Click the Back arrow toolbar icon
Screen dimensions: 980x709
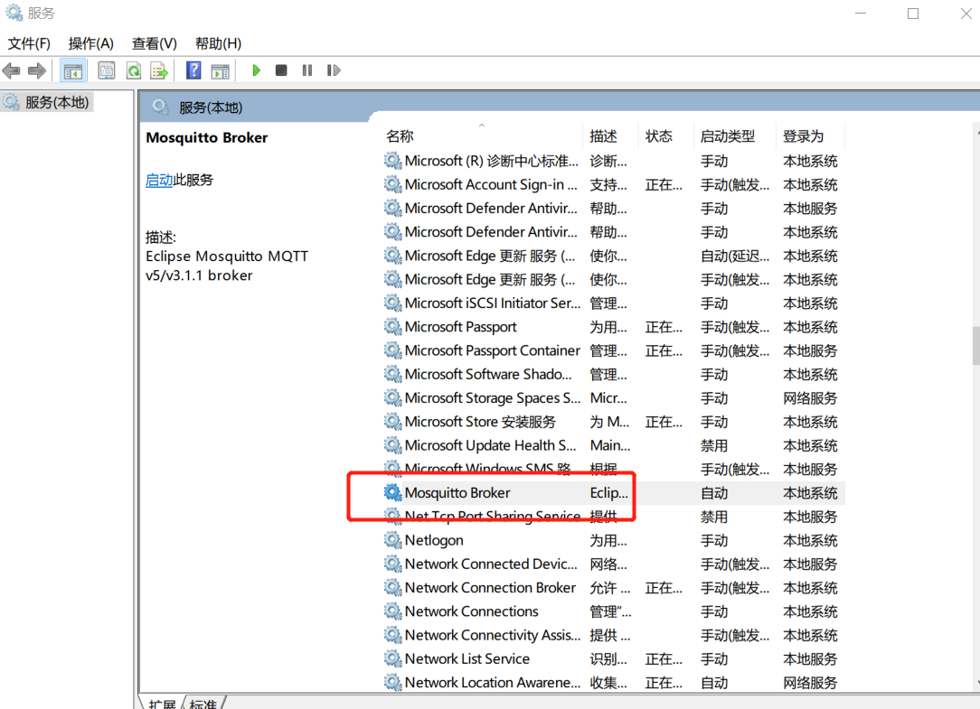[x=11, y=70]
